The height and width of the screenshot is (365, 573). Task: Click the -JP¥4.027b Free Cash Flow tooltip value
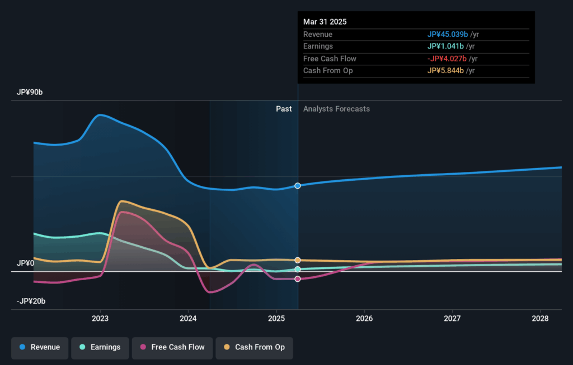[x=447, y=59]
